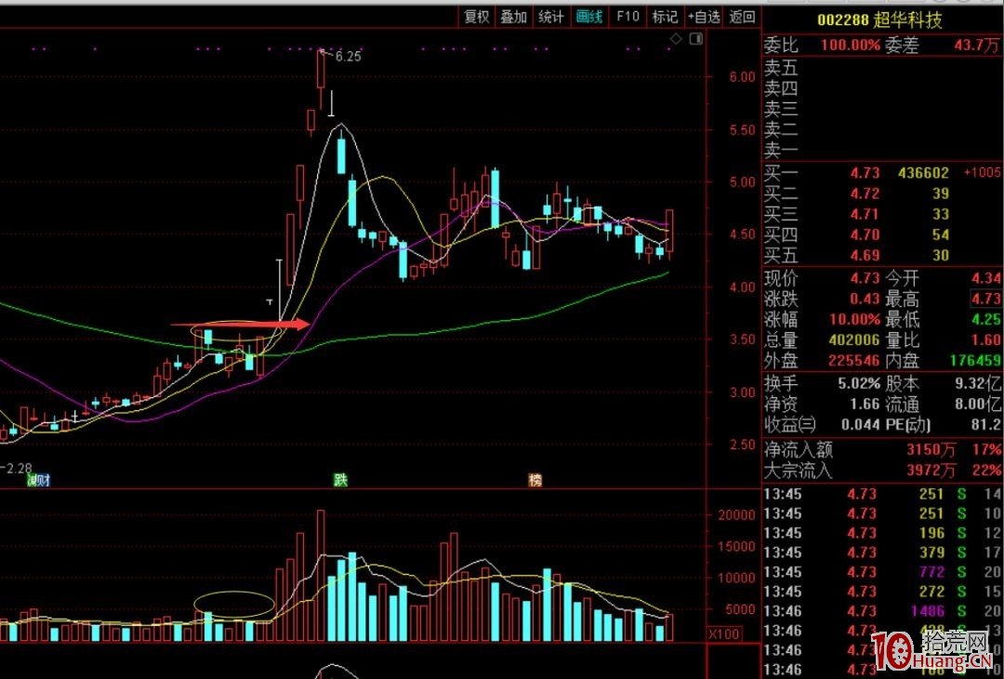Click the PE(动) value 81.2
This screenshot has width=1004, height=679.
[986, 425]
